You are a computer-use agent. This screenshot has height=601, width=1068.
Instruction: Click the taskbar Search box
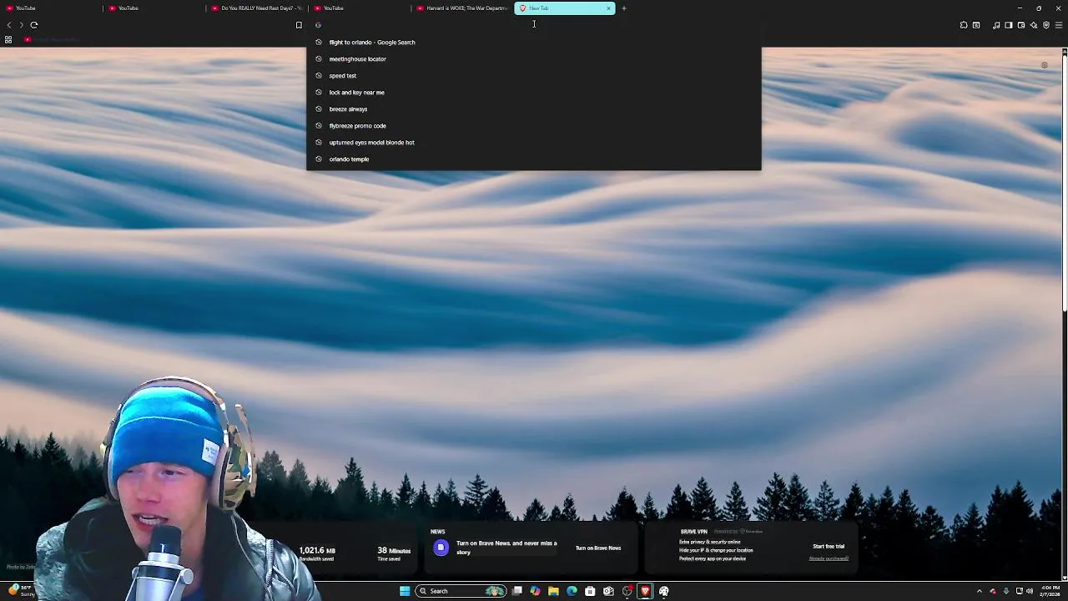(461, 591)
